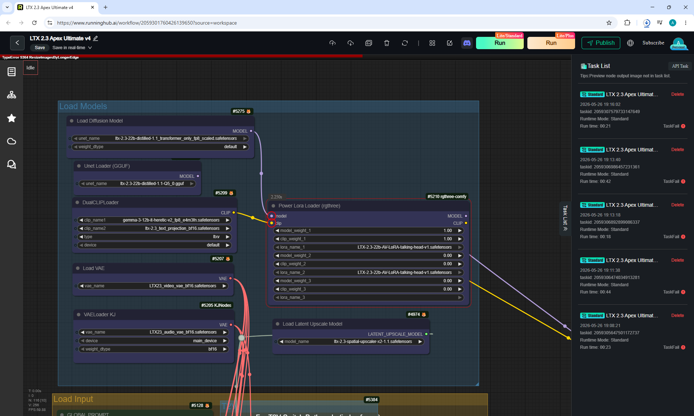This screenshot has height=416, width=694.
Task: Click the language translate icon in the header
Action: pyautogui.click(x=369, y=43)
